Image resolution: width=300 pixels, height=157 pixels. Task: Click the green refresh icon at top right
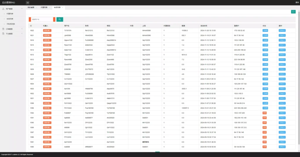pyautogui.click(x=293, y=12)
